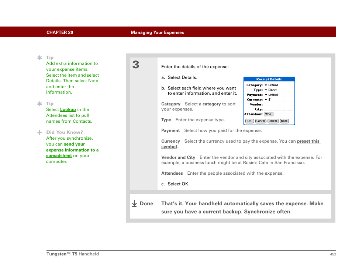Open the Category dropdown in Receipt Details
This screenshot has height=272, width=352.
click(271, 85)
